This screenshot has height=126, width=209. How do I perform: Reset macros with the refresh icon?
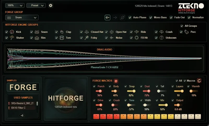point(199,81)
